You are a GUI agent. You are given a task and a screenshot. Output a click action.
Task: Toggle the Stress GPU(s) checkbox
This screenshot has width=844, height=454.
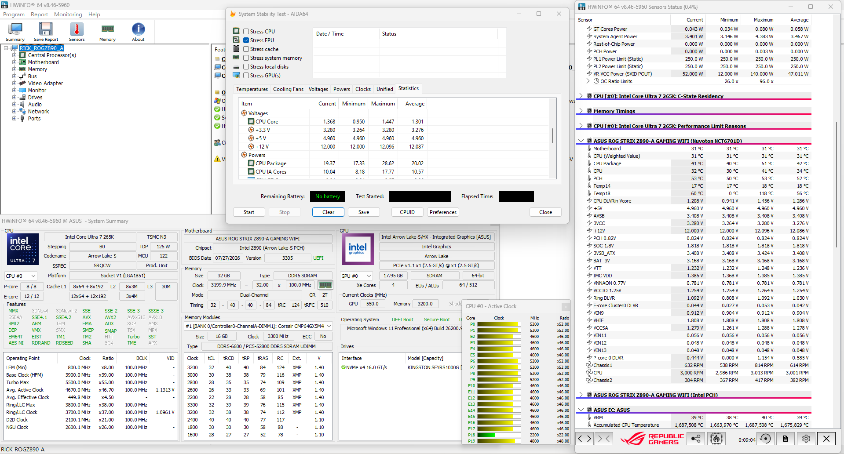[x=246, y=76]
